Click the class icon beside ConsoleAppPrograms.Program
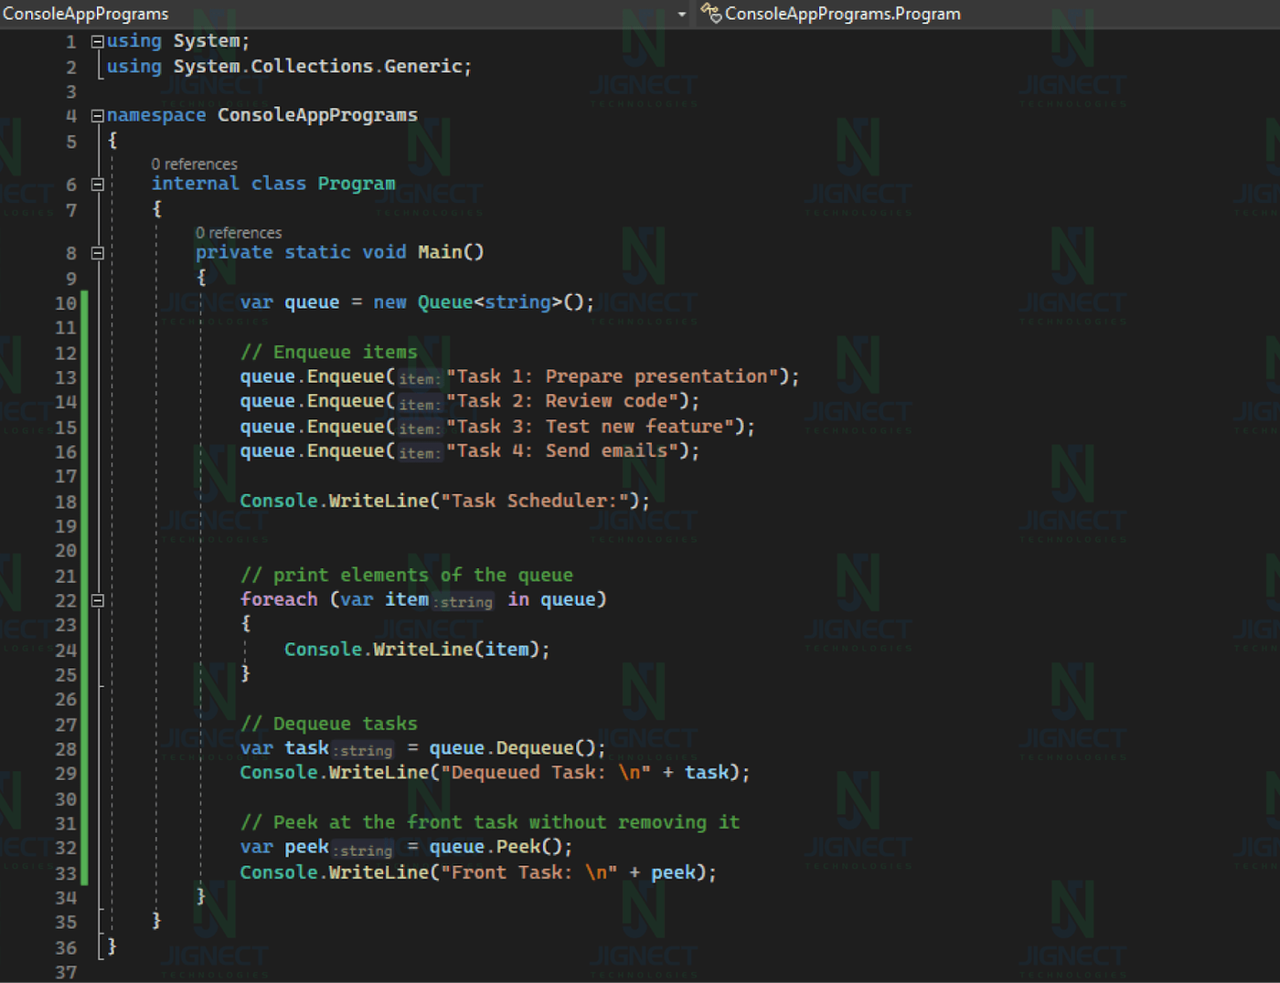This screenshot has height=983, width=1280. (710, 13)
